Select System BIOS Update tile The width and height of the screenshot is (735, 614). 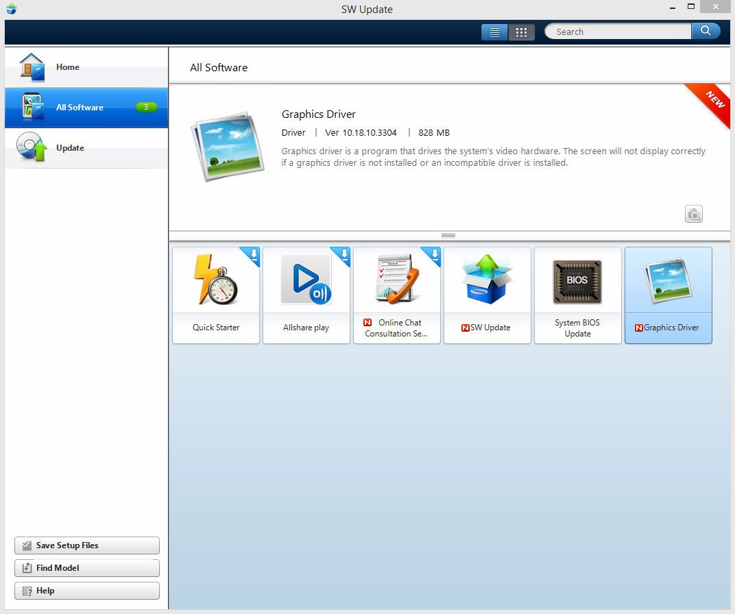578,295
